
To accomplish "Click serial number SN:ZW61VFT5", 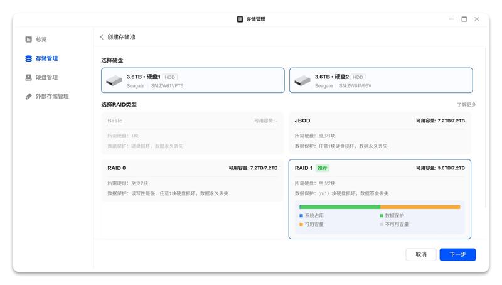I will 167,86.
